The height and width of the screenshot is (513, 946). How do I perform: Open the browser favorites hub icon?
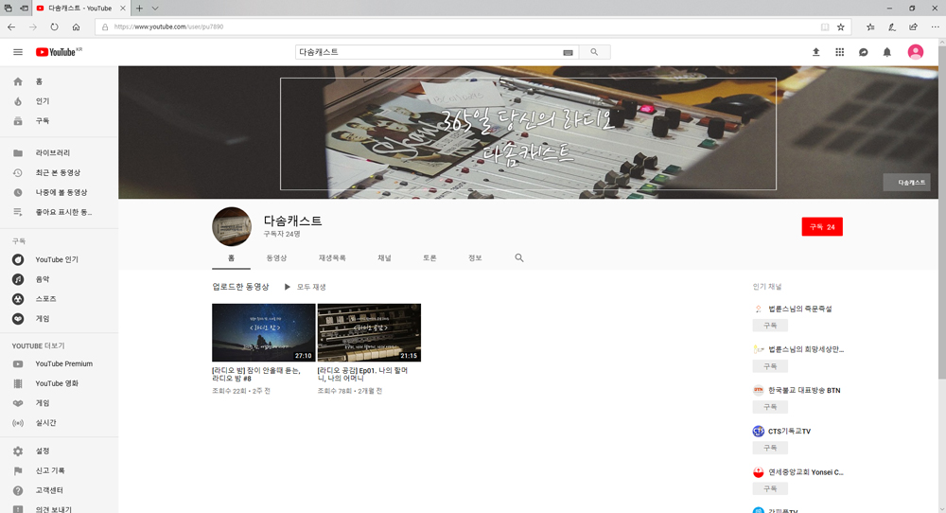pyautogui.click(x=870, y=27)
